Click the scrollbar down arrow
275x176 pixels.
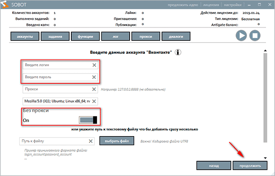tap(265, 158)
